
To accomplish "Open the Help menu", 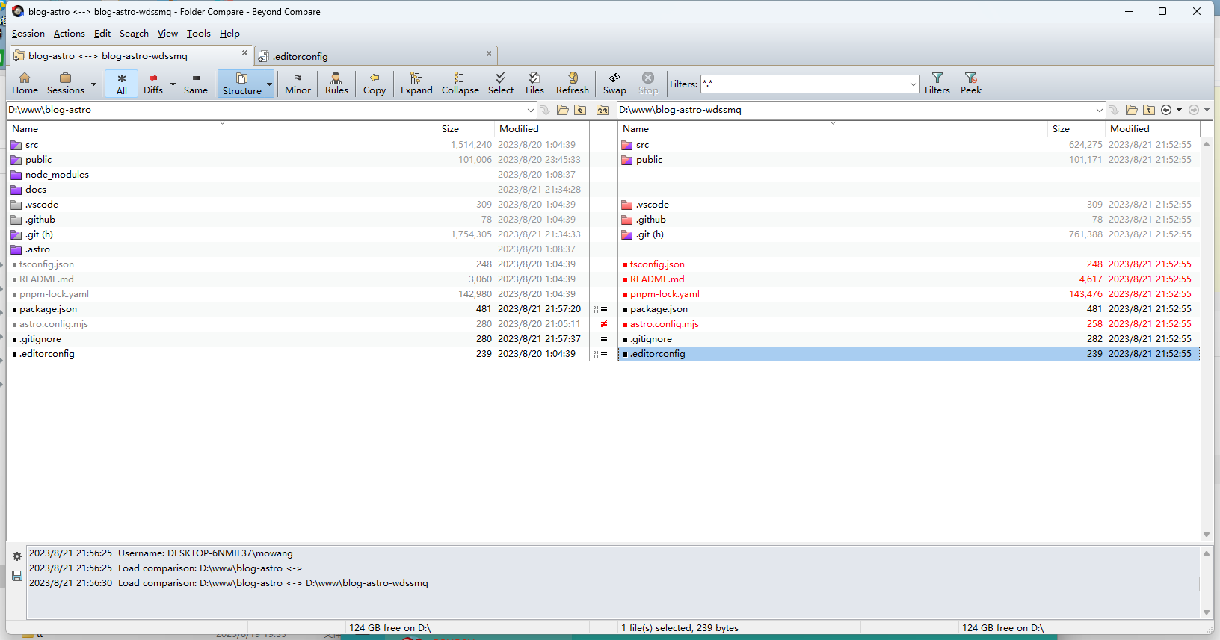I will 229,34.
